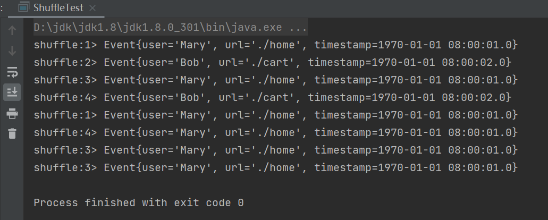This screenshot has height=220, width=548.
Task: Close the ShuffleTest run tab
Action: (x=93, y=8)
